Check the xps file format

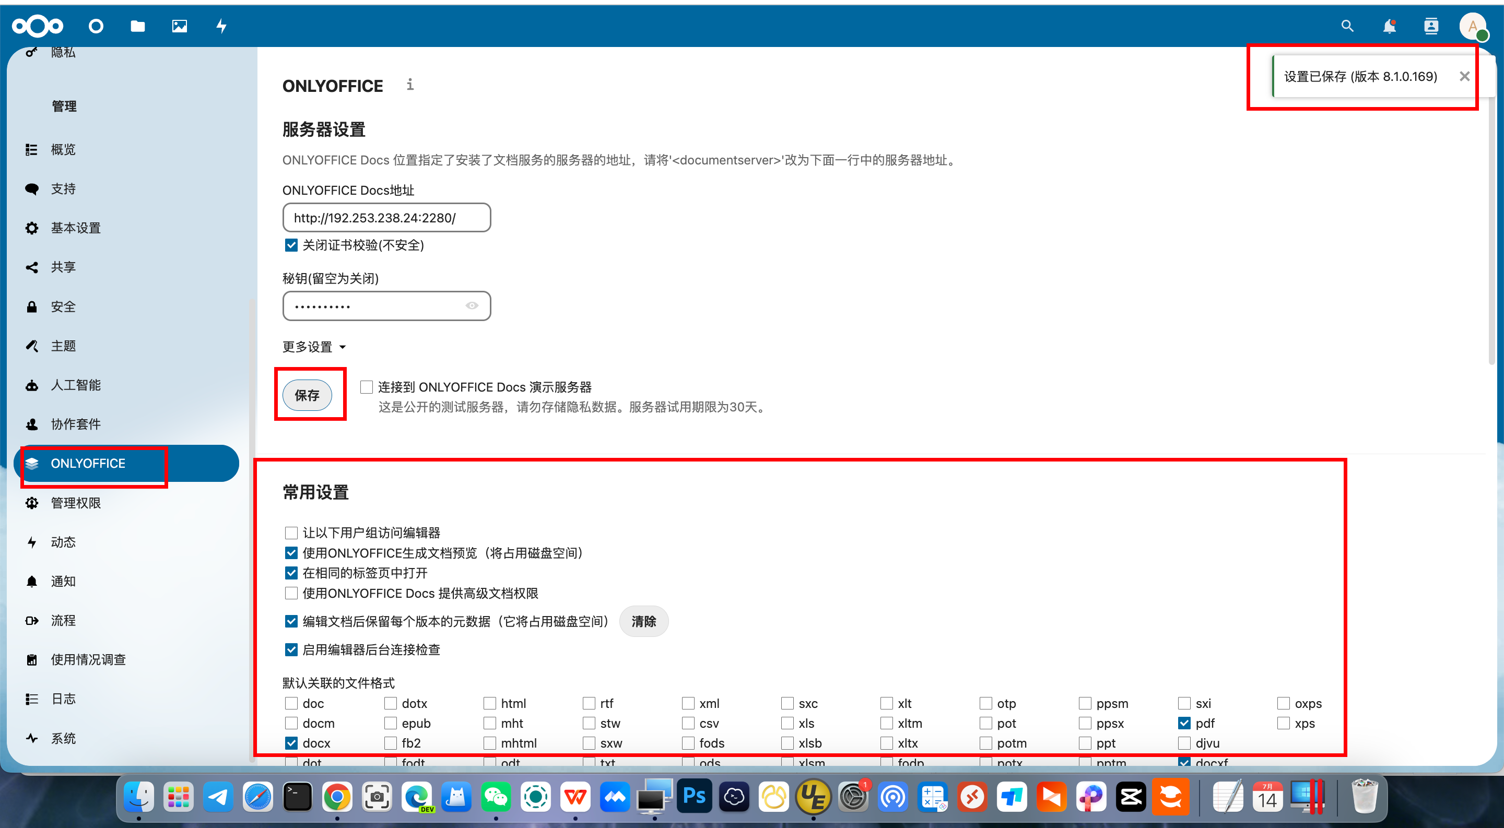click(1283, 723)
